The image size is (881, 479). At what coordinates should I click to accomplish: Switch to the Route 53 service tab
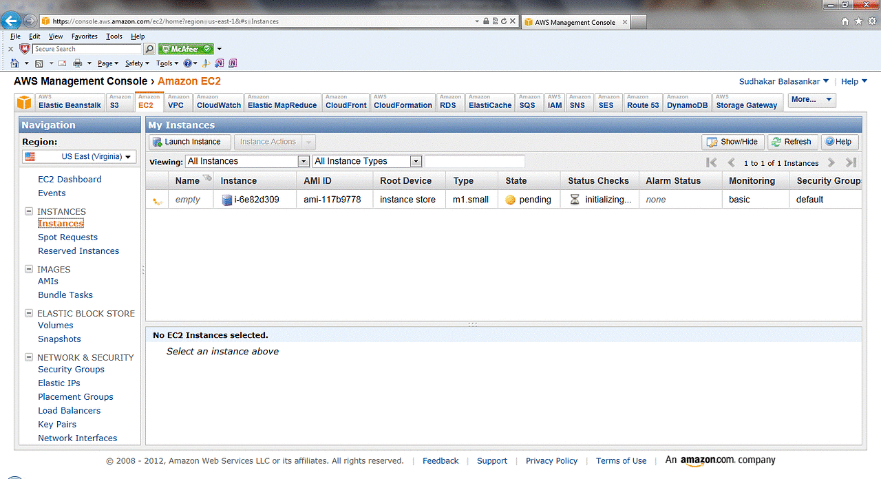click(643, 102)
